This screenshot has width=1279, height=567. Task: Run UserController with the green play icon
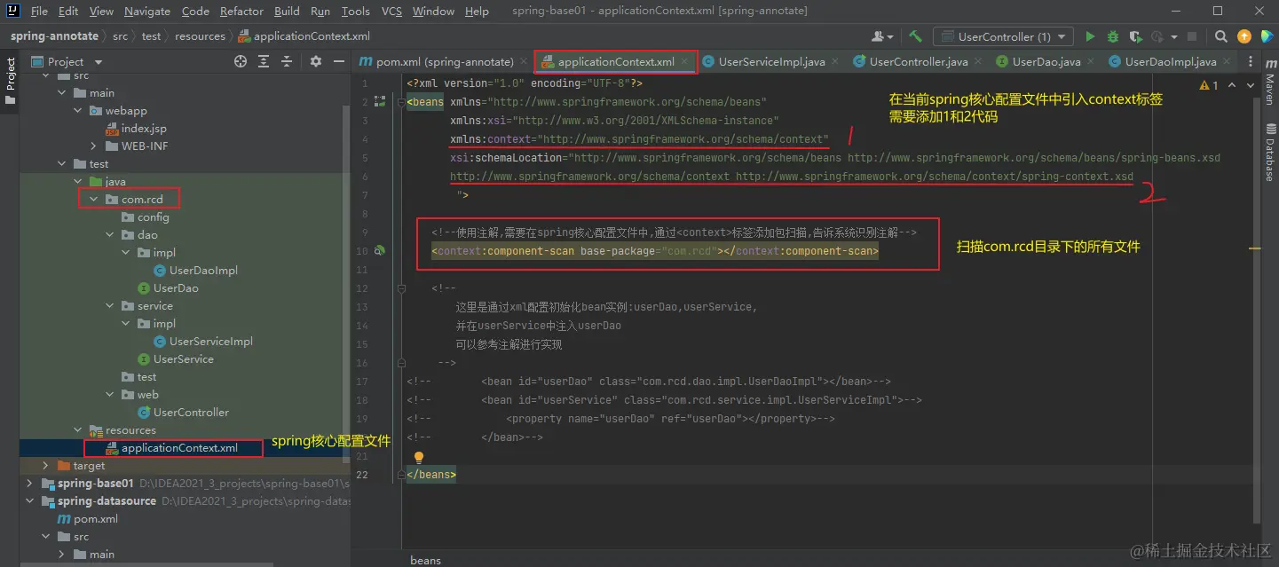pos(1090,36)
